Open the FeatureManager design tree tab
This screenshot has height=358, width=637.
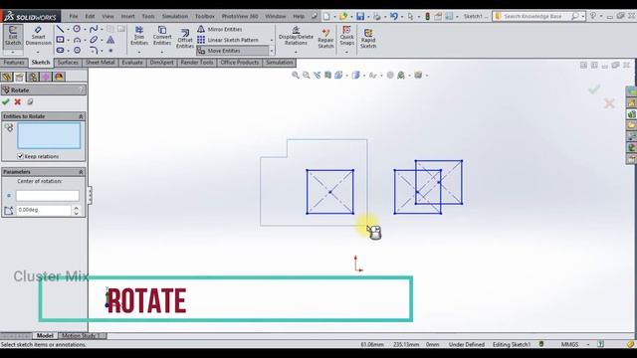point(7,77)
